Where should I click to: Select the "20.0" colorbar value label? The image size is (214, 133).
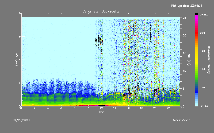(x=202, y=33)
